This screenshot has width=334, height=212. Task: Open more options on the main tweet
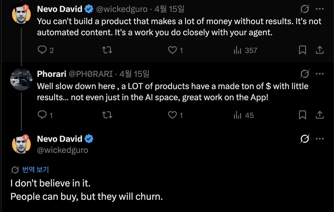(320, 139)
